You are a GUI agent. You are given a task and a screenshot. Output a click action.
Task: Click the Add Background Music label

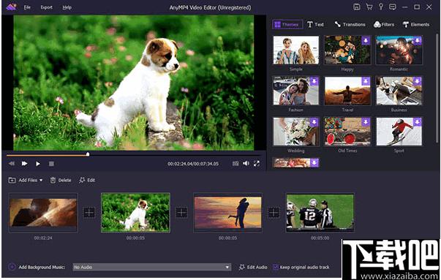pyautogui.click(x=42, y=267)
